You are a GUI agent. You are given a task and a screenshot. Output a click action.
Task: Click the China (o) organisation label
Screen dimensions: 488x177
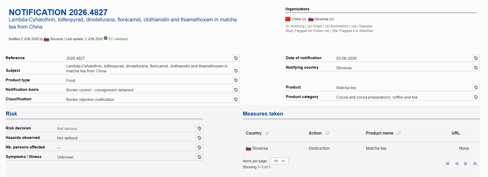[299, 19]
